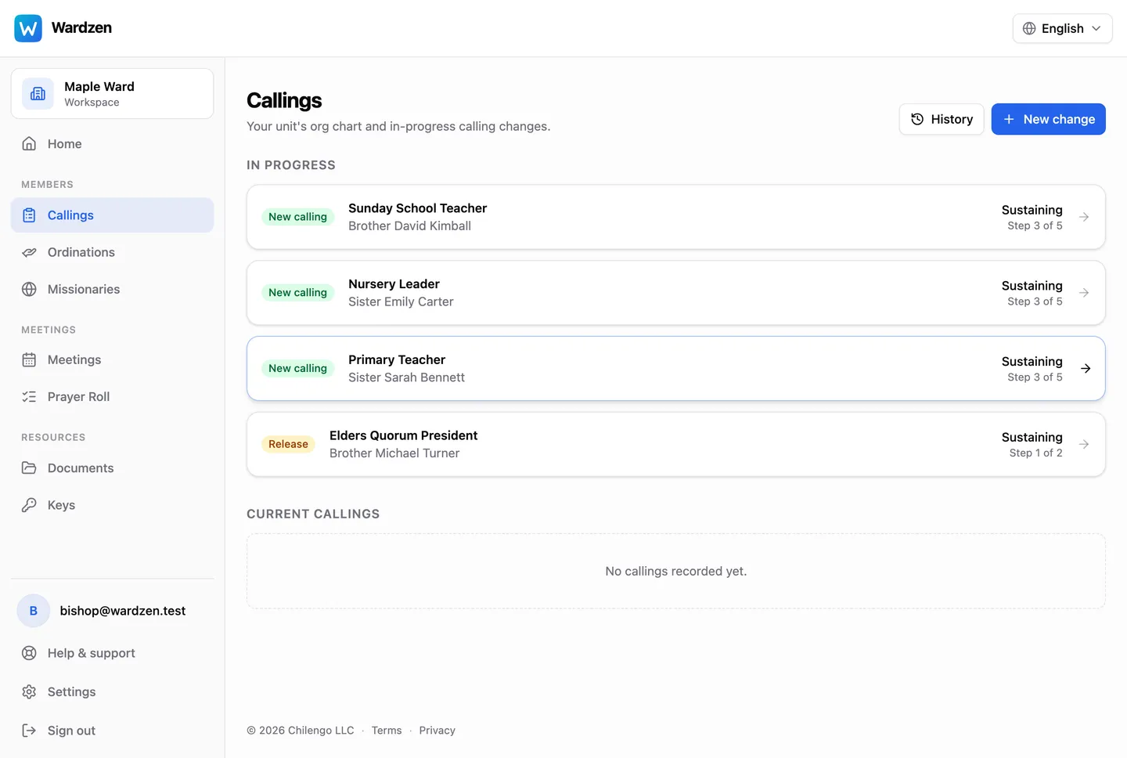
Task: Open the English language dropdown
Action: (x=1062, y=28)
